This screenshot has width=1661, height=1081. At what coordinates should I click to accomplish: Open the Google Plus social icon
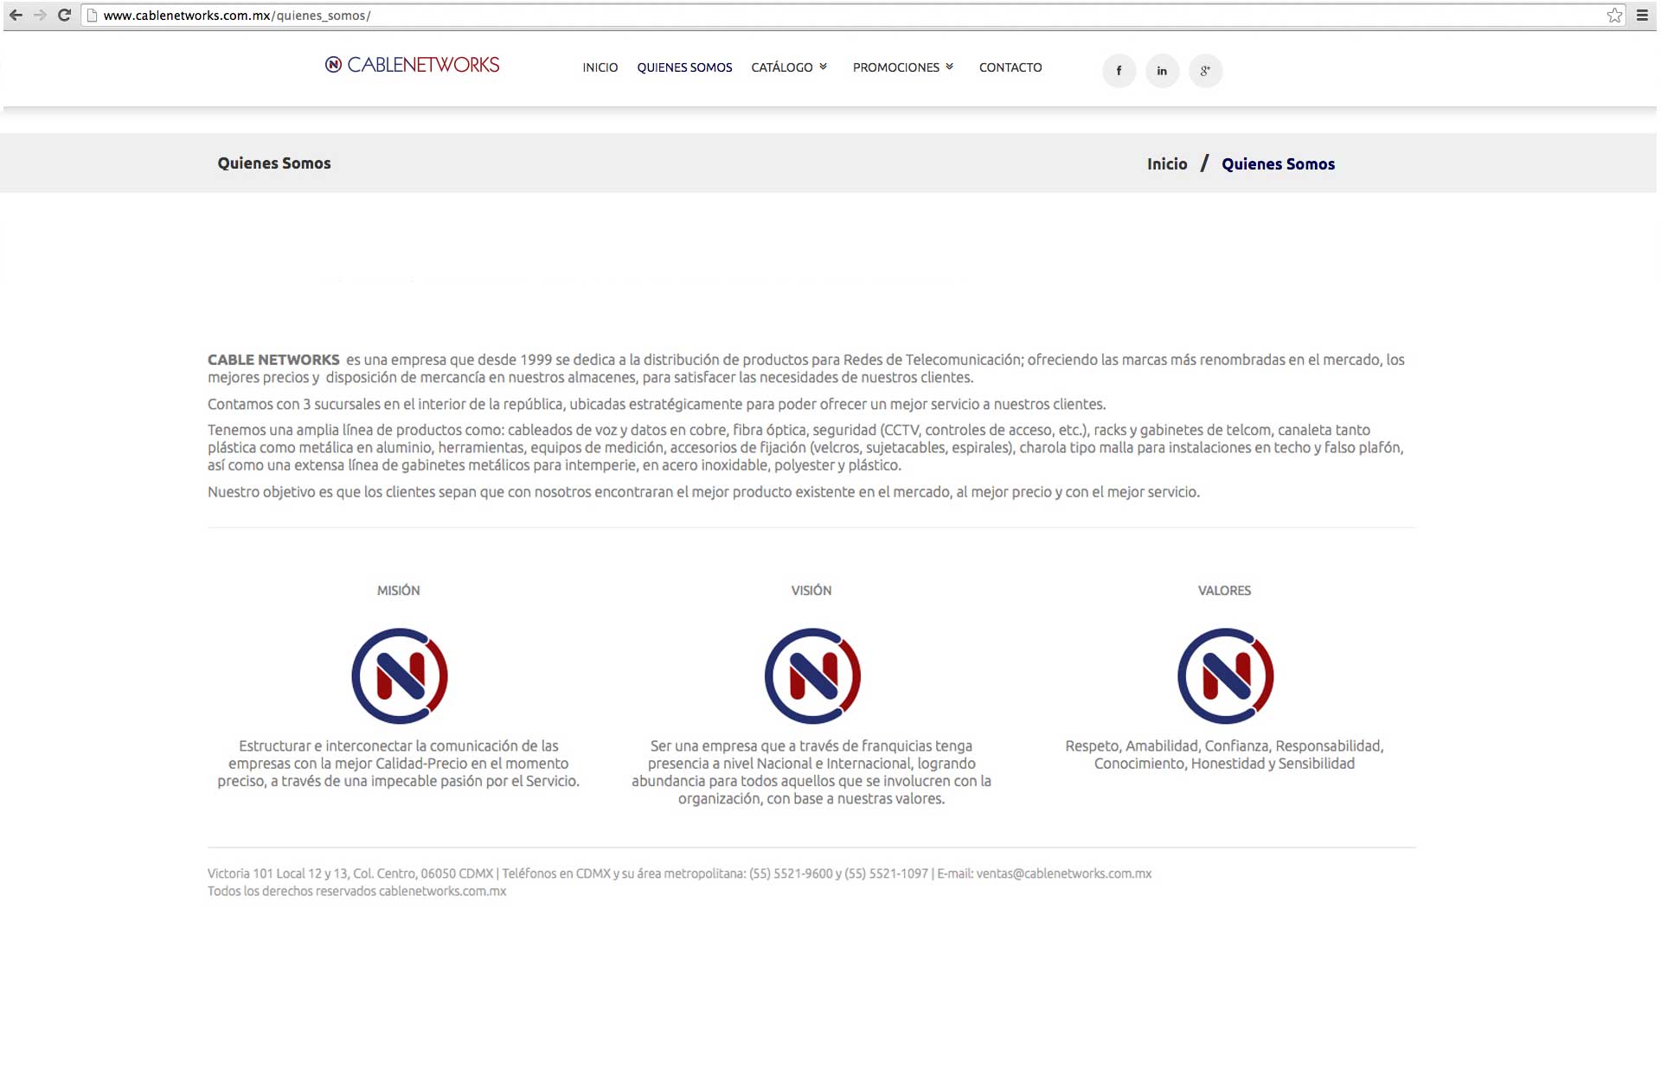[1205, 71]
